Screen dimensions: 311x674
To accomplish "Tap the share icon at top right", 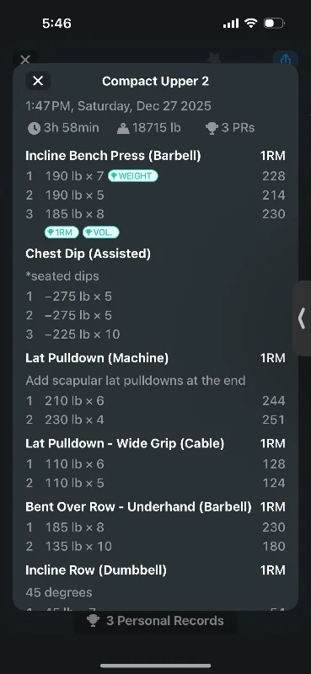I will click(x=286, y=59).
